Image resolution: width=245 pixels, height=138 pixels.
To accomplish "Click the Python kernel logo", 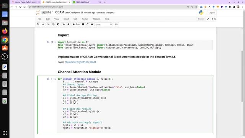I will [x=201, y=13].
